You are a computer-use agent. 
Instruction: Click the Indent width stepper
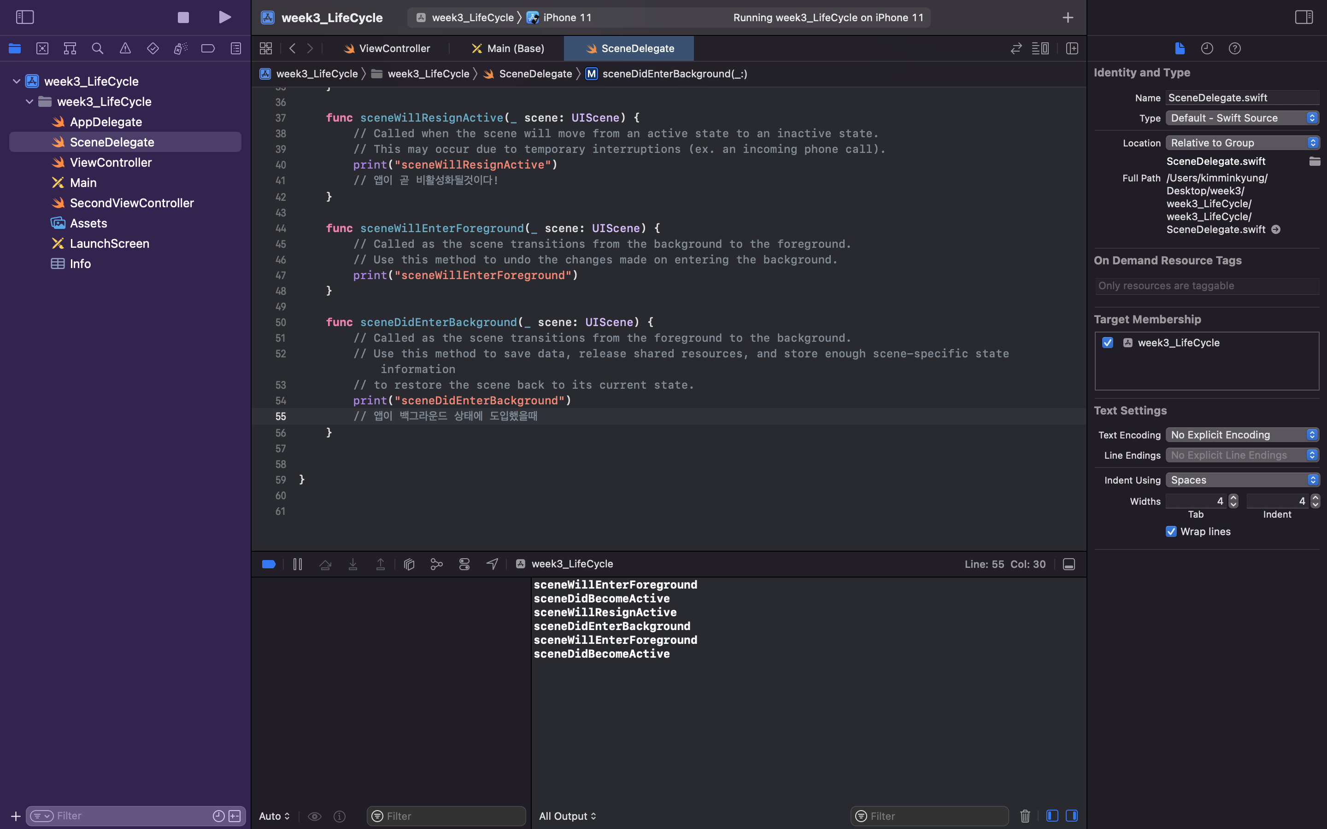coord(1315,501)
